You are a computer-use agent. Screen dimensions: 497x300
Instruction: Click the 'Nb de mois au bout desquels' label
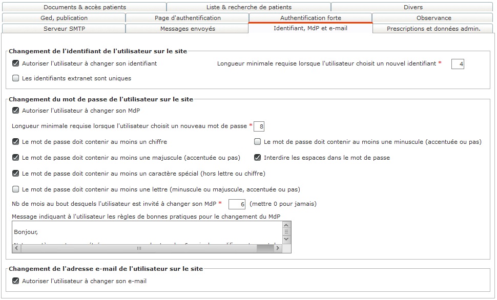point(114,204)
